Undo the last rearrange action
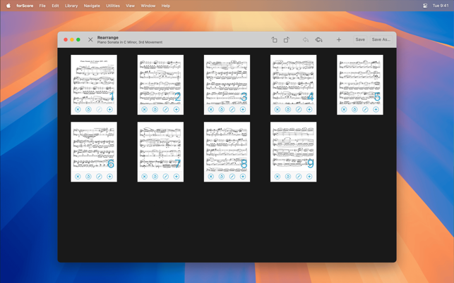The width and height of the screenshot is (454, 283). [306, 39]
